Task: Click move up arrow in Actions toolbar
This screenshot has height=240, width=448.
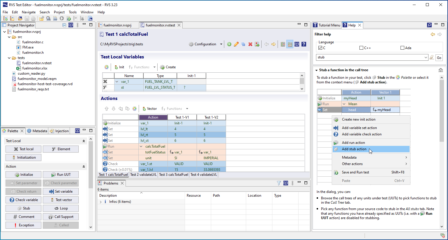Action: pyautogui.click(x=107, y=109)
